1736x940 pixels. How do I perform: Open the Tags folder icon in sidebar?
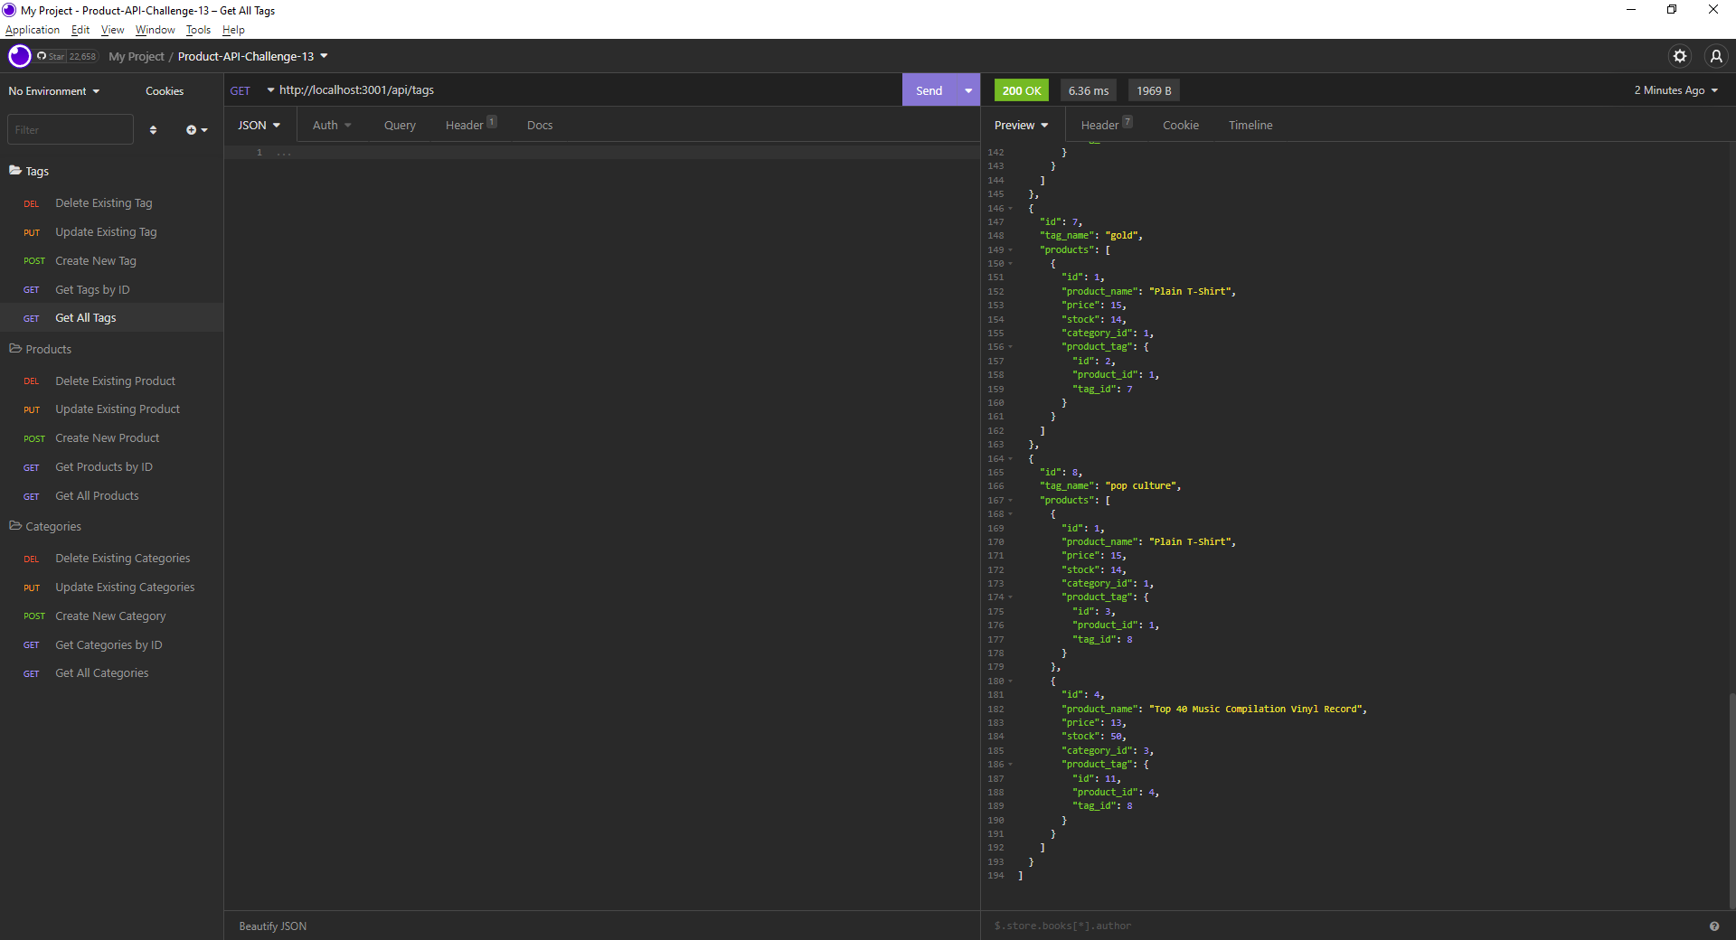(x=14, y=170)
